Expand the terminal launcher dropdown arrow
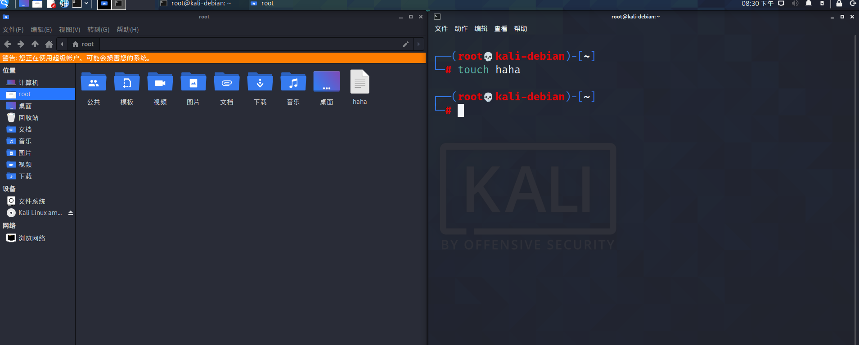Screen dimensions: 859x345 (x=86, y=4)
